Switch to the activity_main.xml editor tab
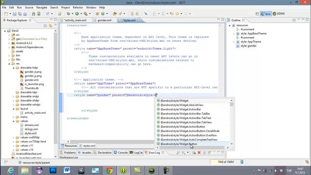The width and height of the screenshot is (311, 175). [75, 20]
